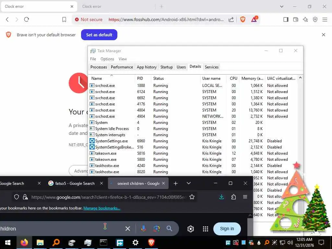Switch to Processes tab

point(99,67)
